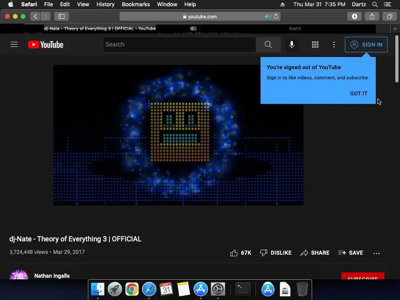Open the Window menu

tap(167, 4)
